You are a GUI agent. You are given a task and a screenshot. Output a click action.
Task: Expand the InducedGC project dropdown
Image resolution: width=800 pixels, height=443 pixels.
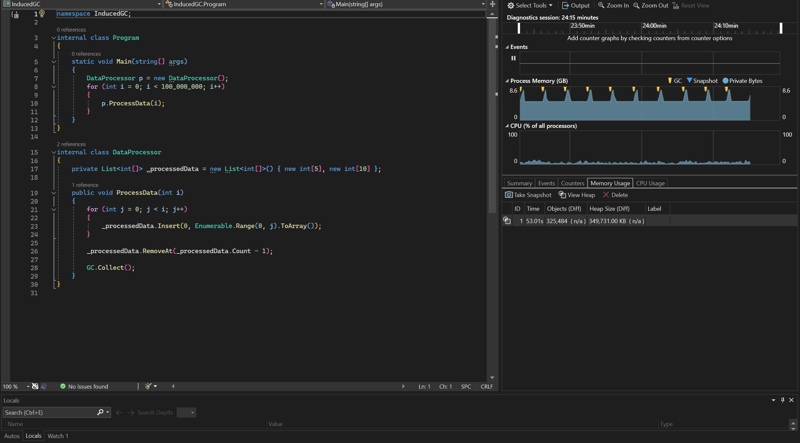157,4
